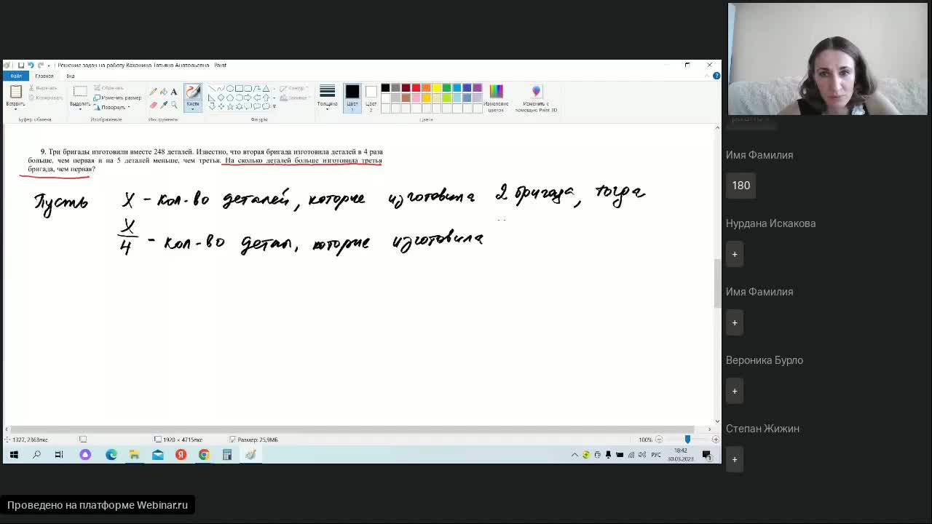Open Select dropdown arrow under Выделить
This screenshot has width=932, height=524.
coord(80,109)
